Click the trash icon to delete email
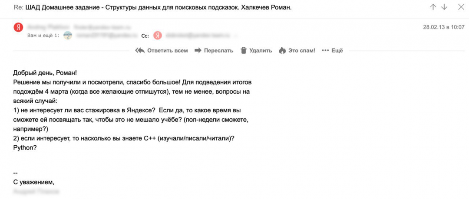 [x=244, y=50]
